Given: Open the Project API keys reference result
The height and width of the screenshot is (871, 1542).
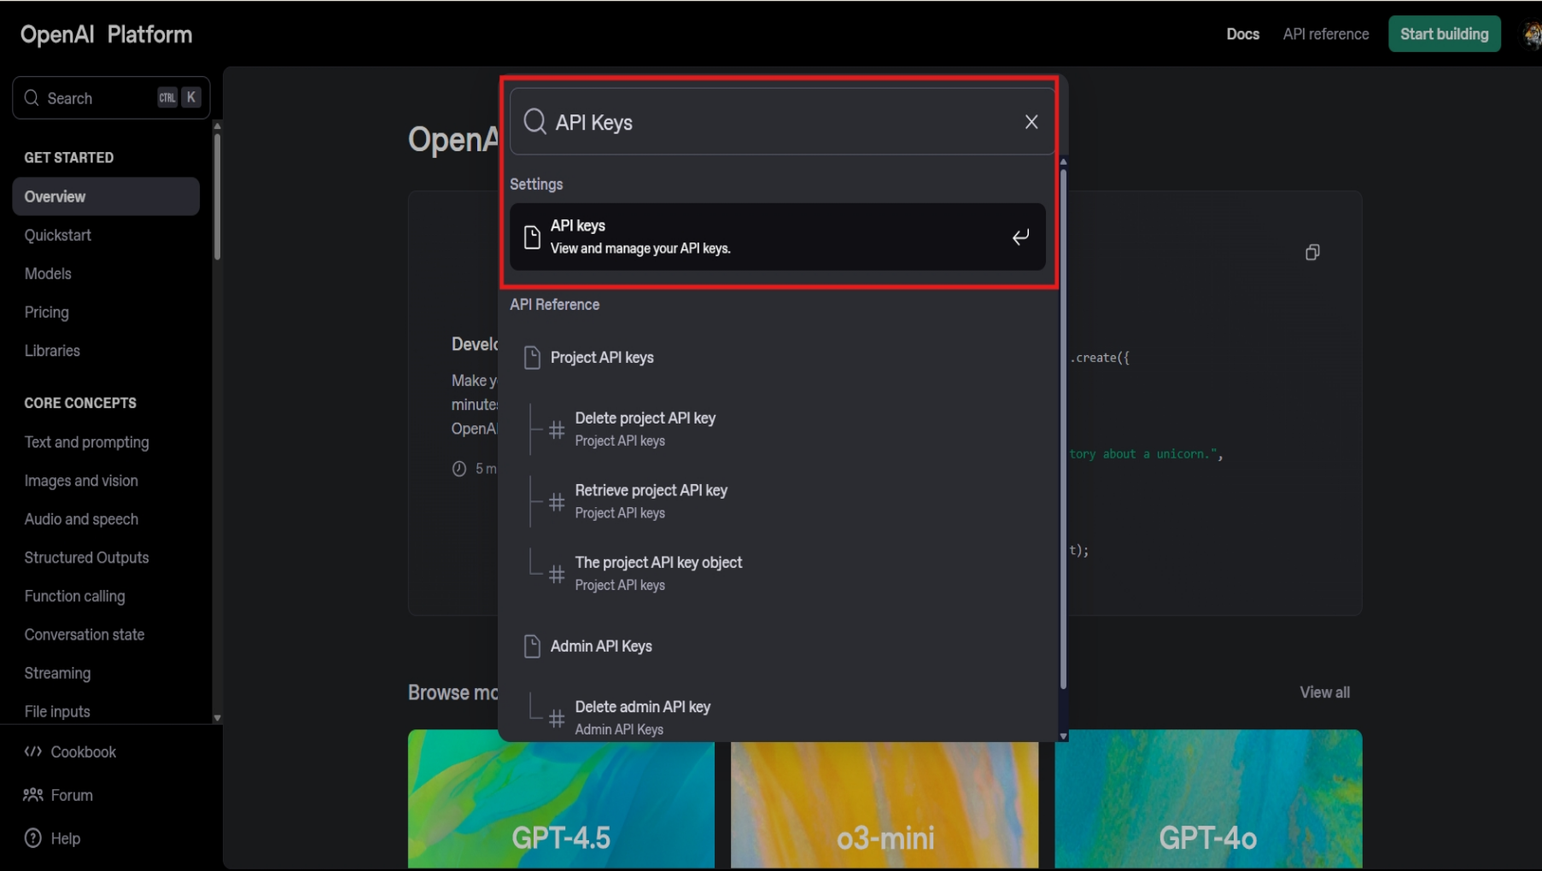Looking at the screenshot, I should coord(778,358).
